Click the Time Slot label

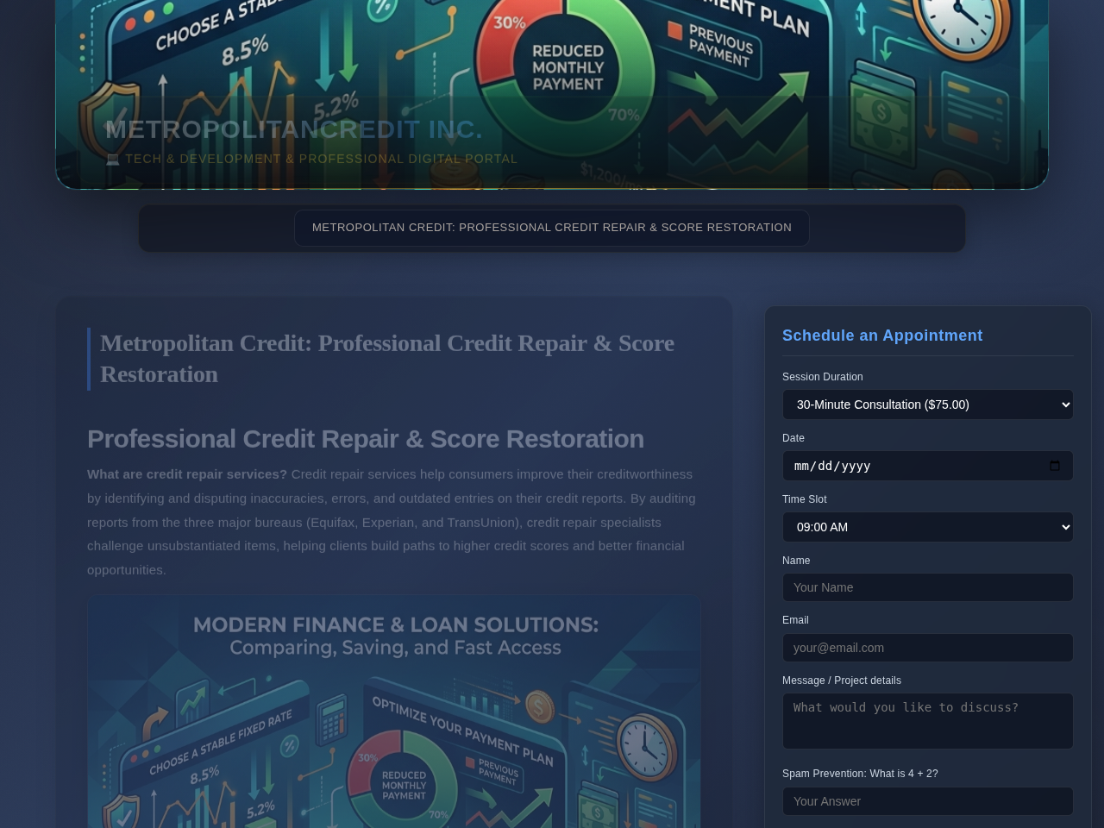click(805, 499)
